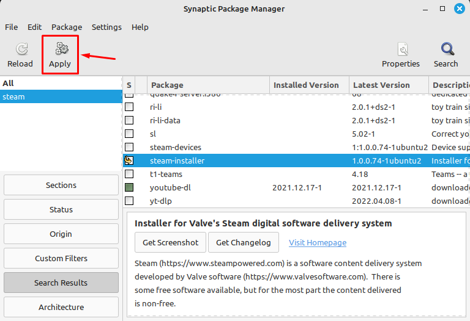Switch to the Custom Filters view

click(x=61, y=258)
